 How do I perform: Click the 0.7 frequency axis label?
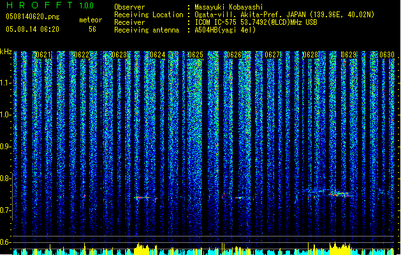click(x=6, y=210)
